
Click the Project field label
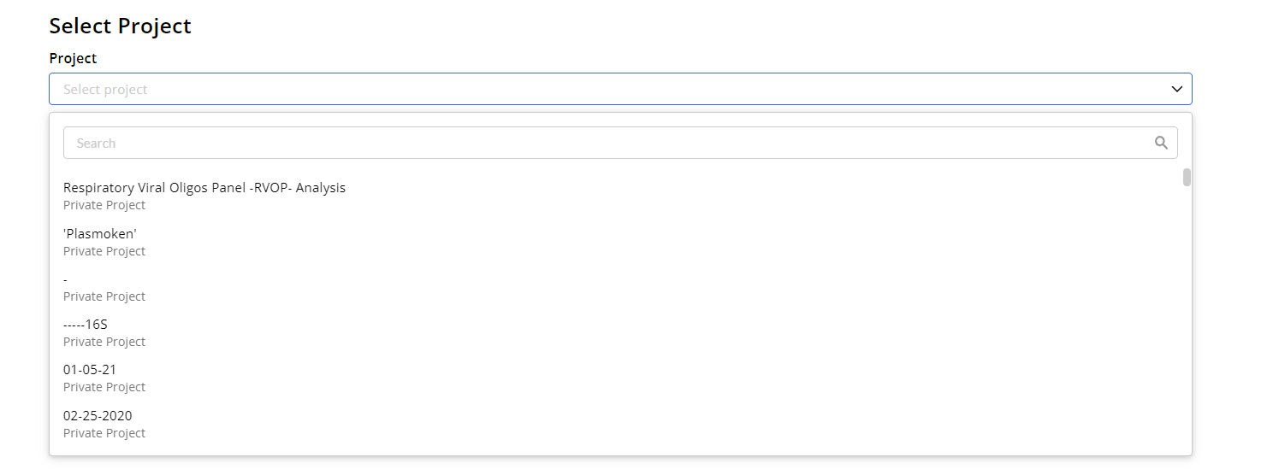tap(73, 58)
